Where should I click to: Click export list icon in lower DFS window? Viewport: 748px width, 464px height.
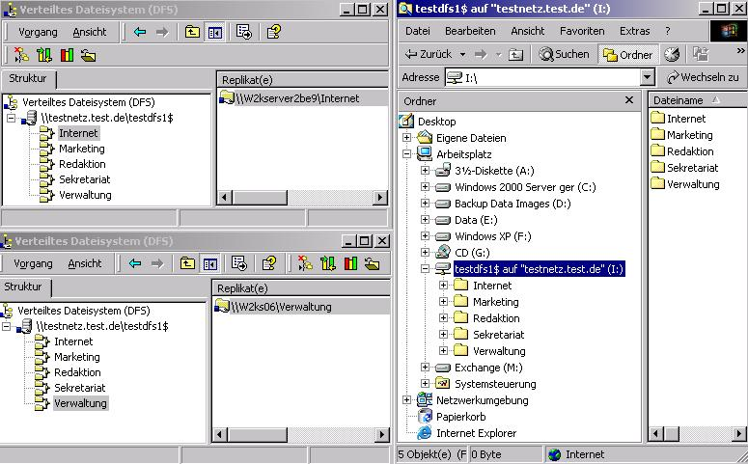tap(239, 263)
